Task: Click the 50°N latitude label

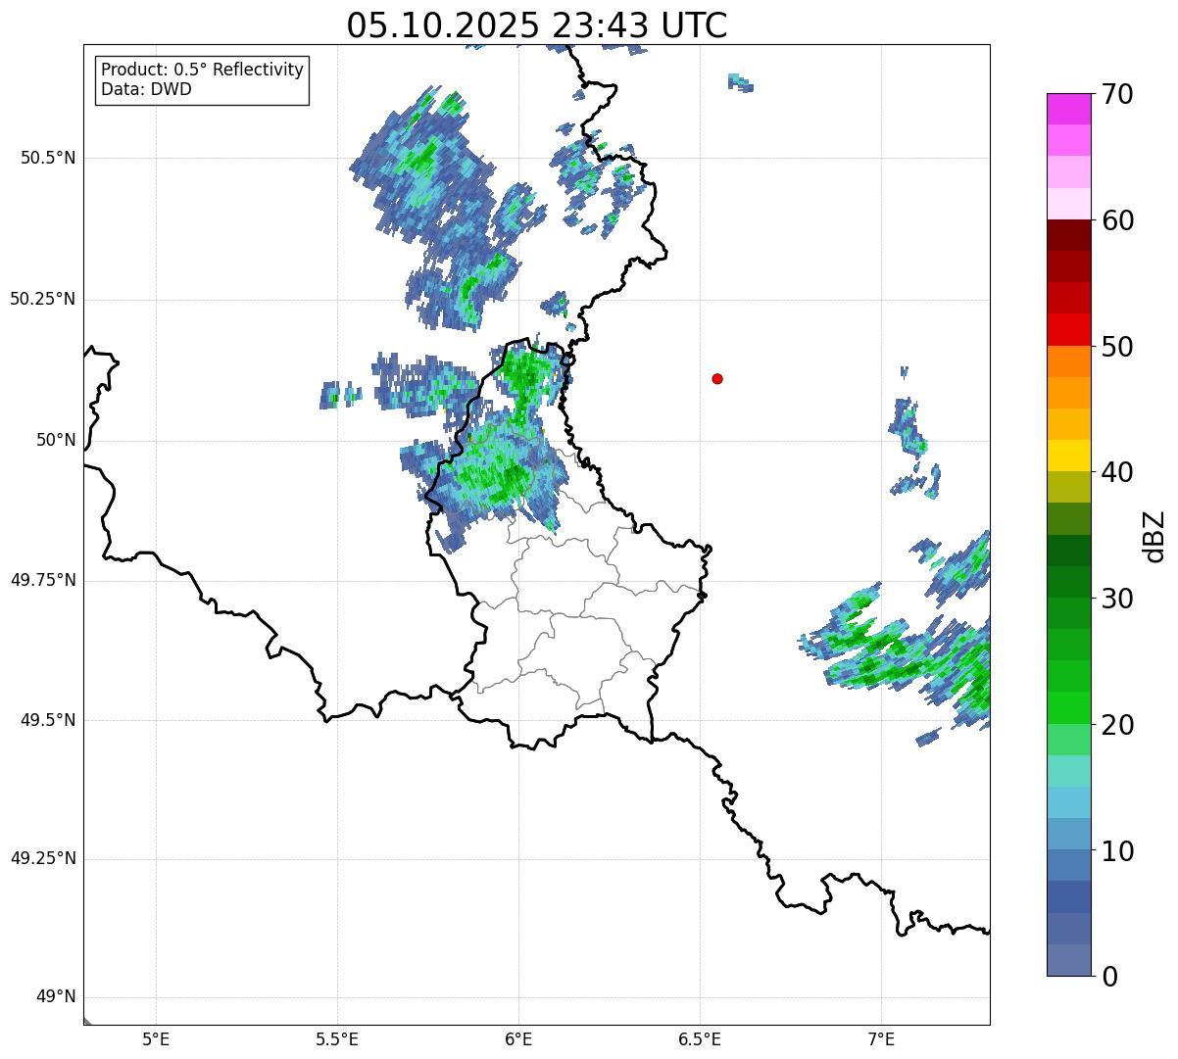Action: point(56,440)
